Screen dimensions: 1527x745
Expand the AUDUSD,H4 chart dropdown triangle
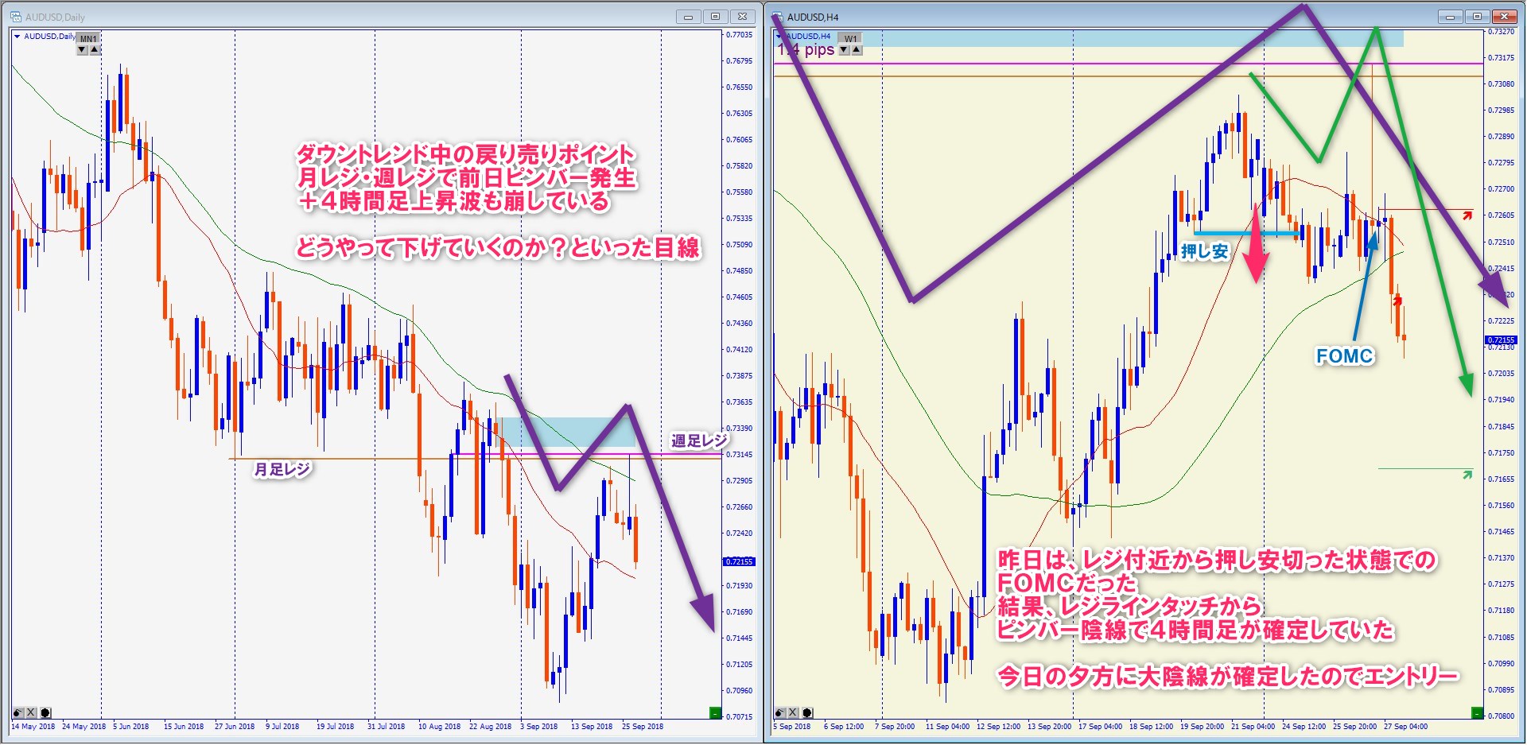779,37
